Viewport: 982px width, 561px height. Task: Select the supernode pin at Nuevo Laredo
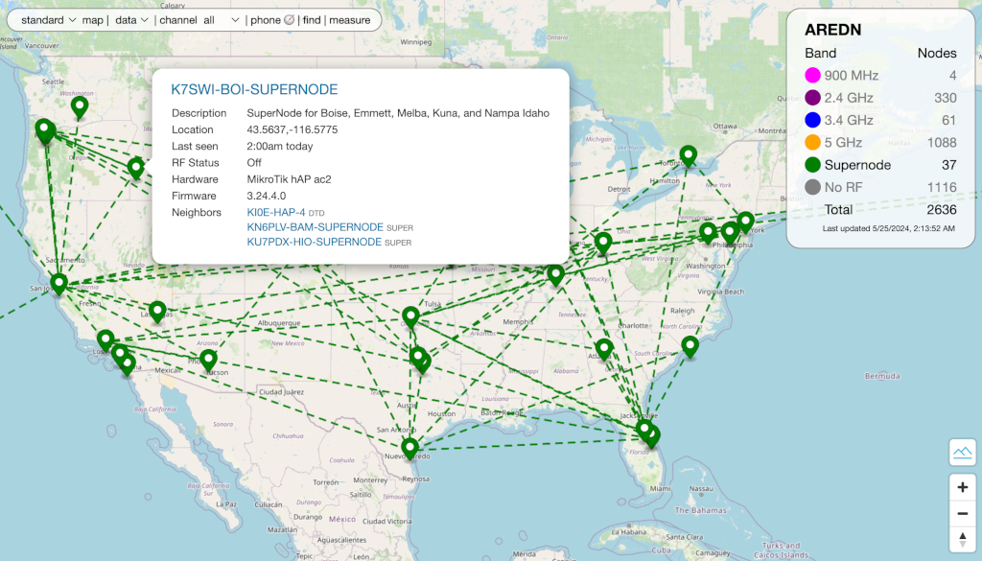[x=409, y=448]
